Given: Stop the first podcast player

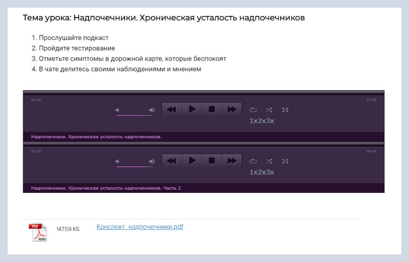Looking at the screenshot, I should (x=212, y=109).
